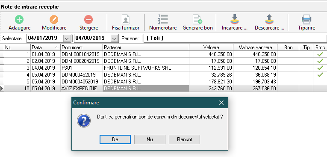The image size is (327, 157).
Task: Sort by Valoare vanzare column header
Action: click(255, 47)
